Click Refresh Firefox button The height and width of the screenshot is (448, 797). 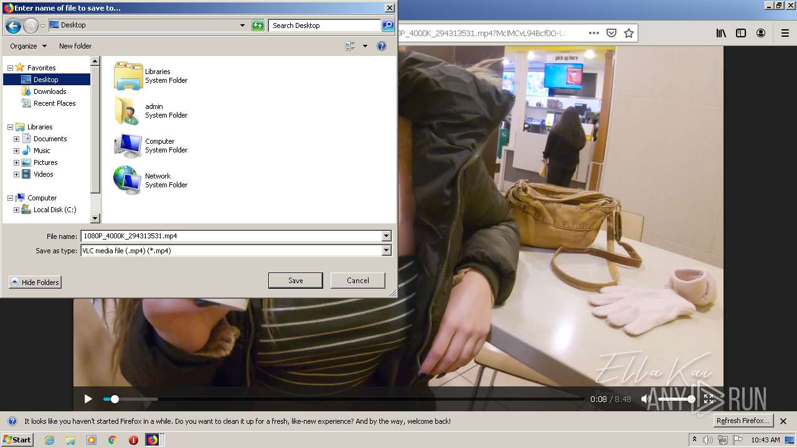click(x=743, y=421)
